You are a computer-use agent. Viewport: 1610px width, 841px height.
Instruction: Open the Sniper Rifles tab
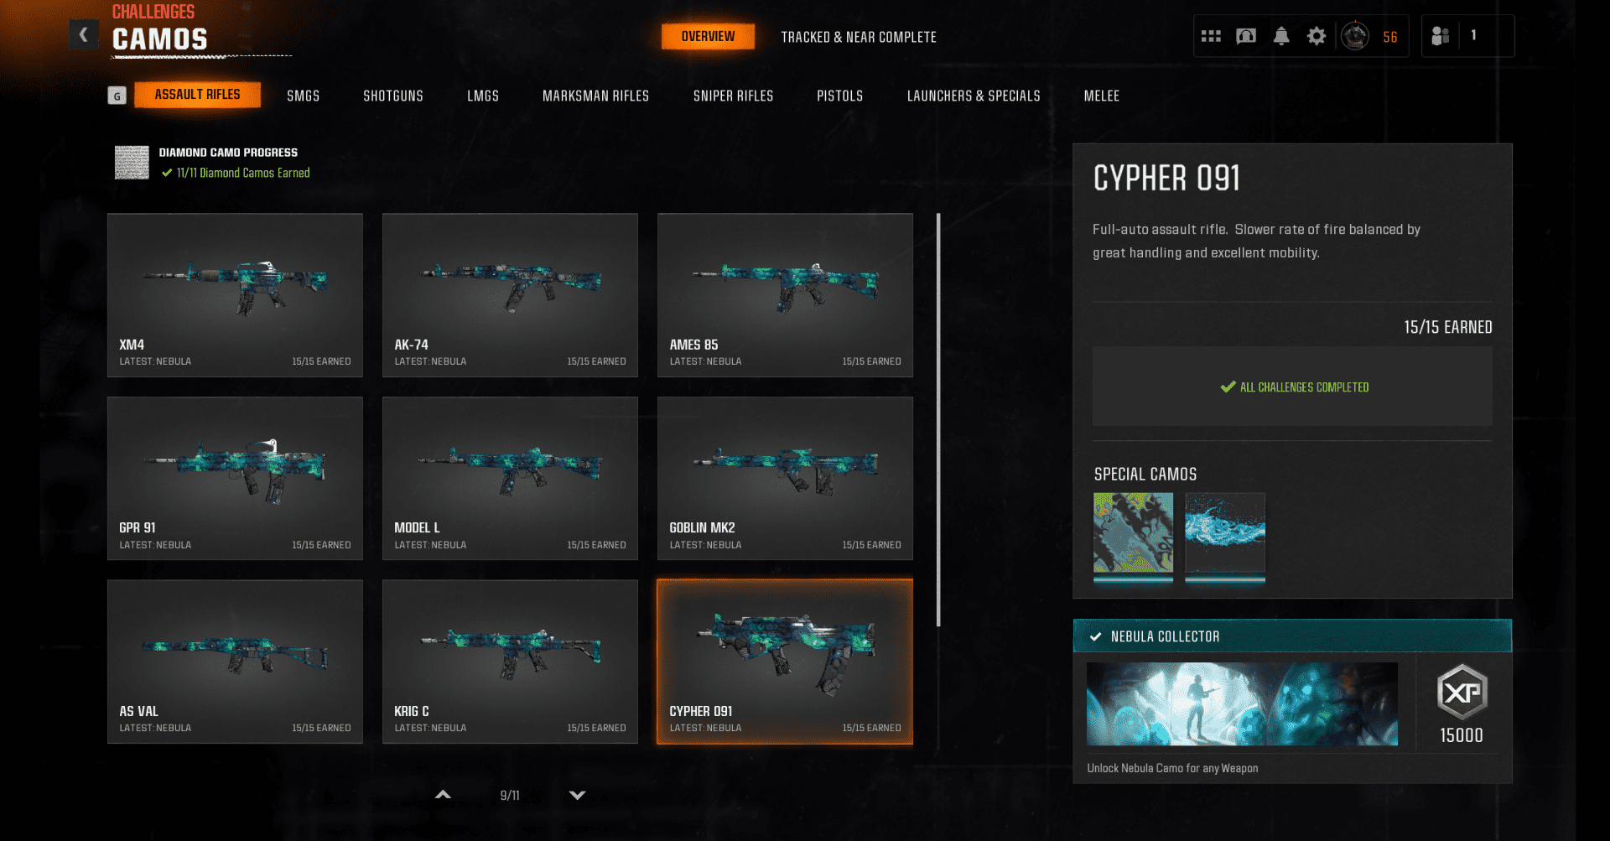point(733,96)
